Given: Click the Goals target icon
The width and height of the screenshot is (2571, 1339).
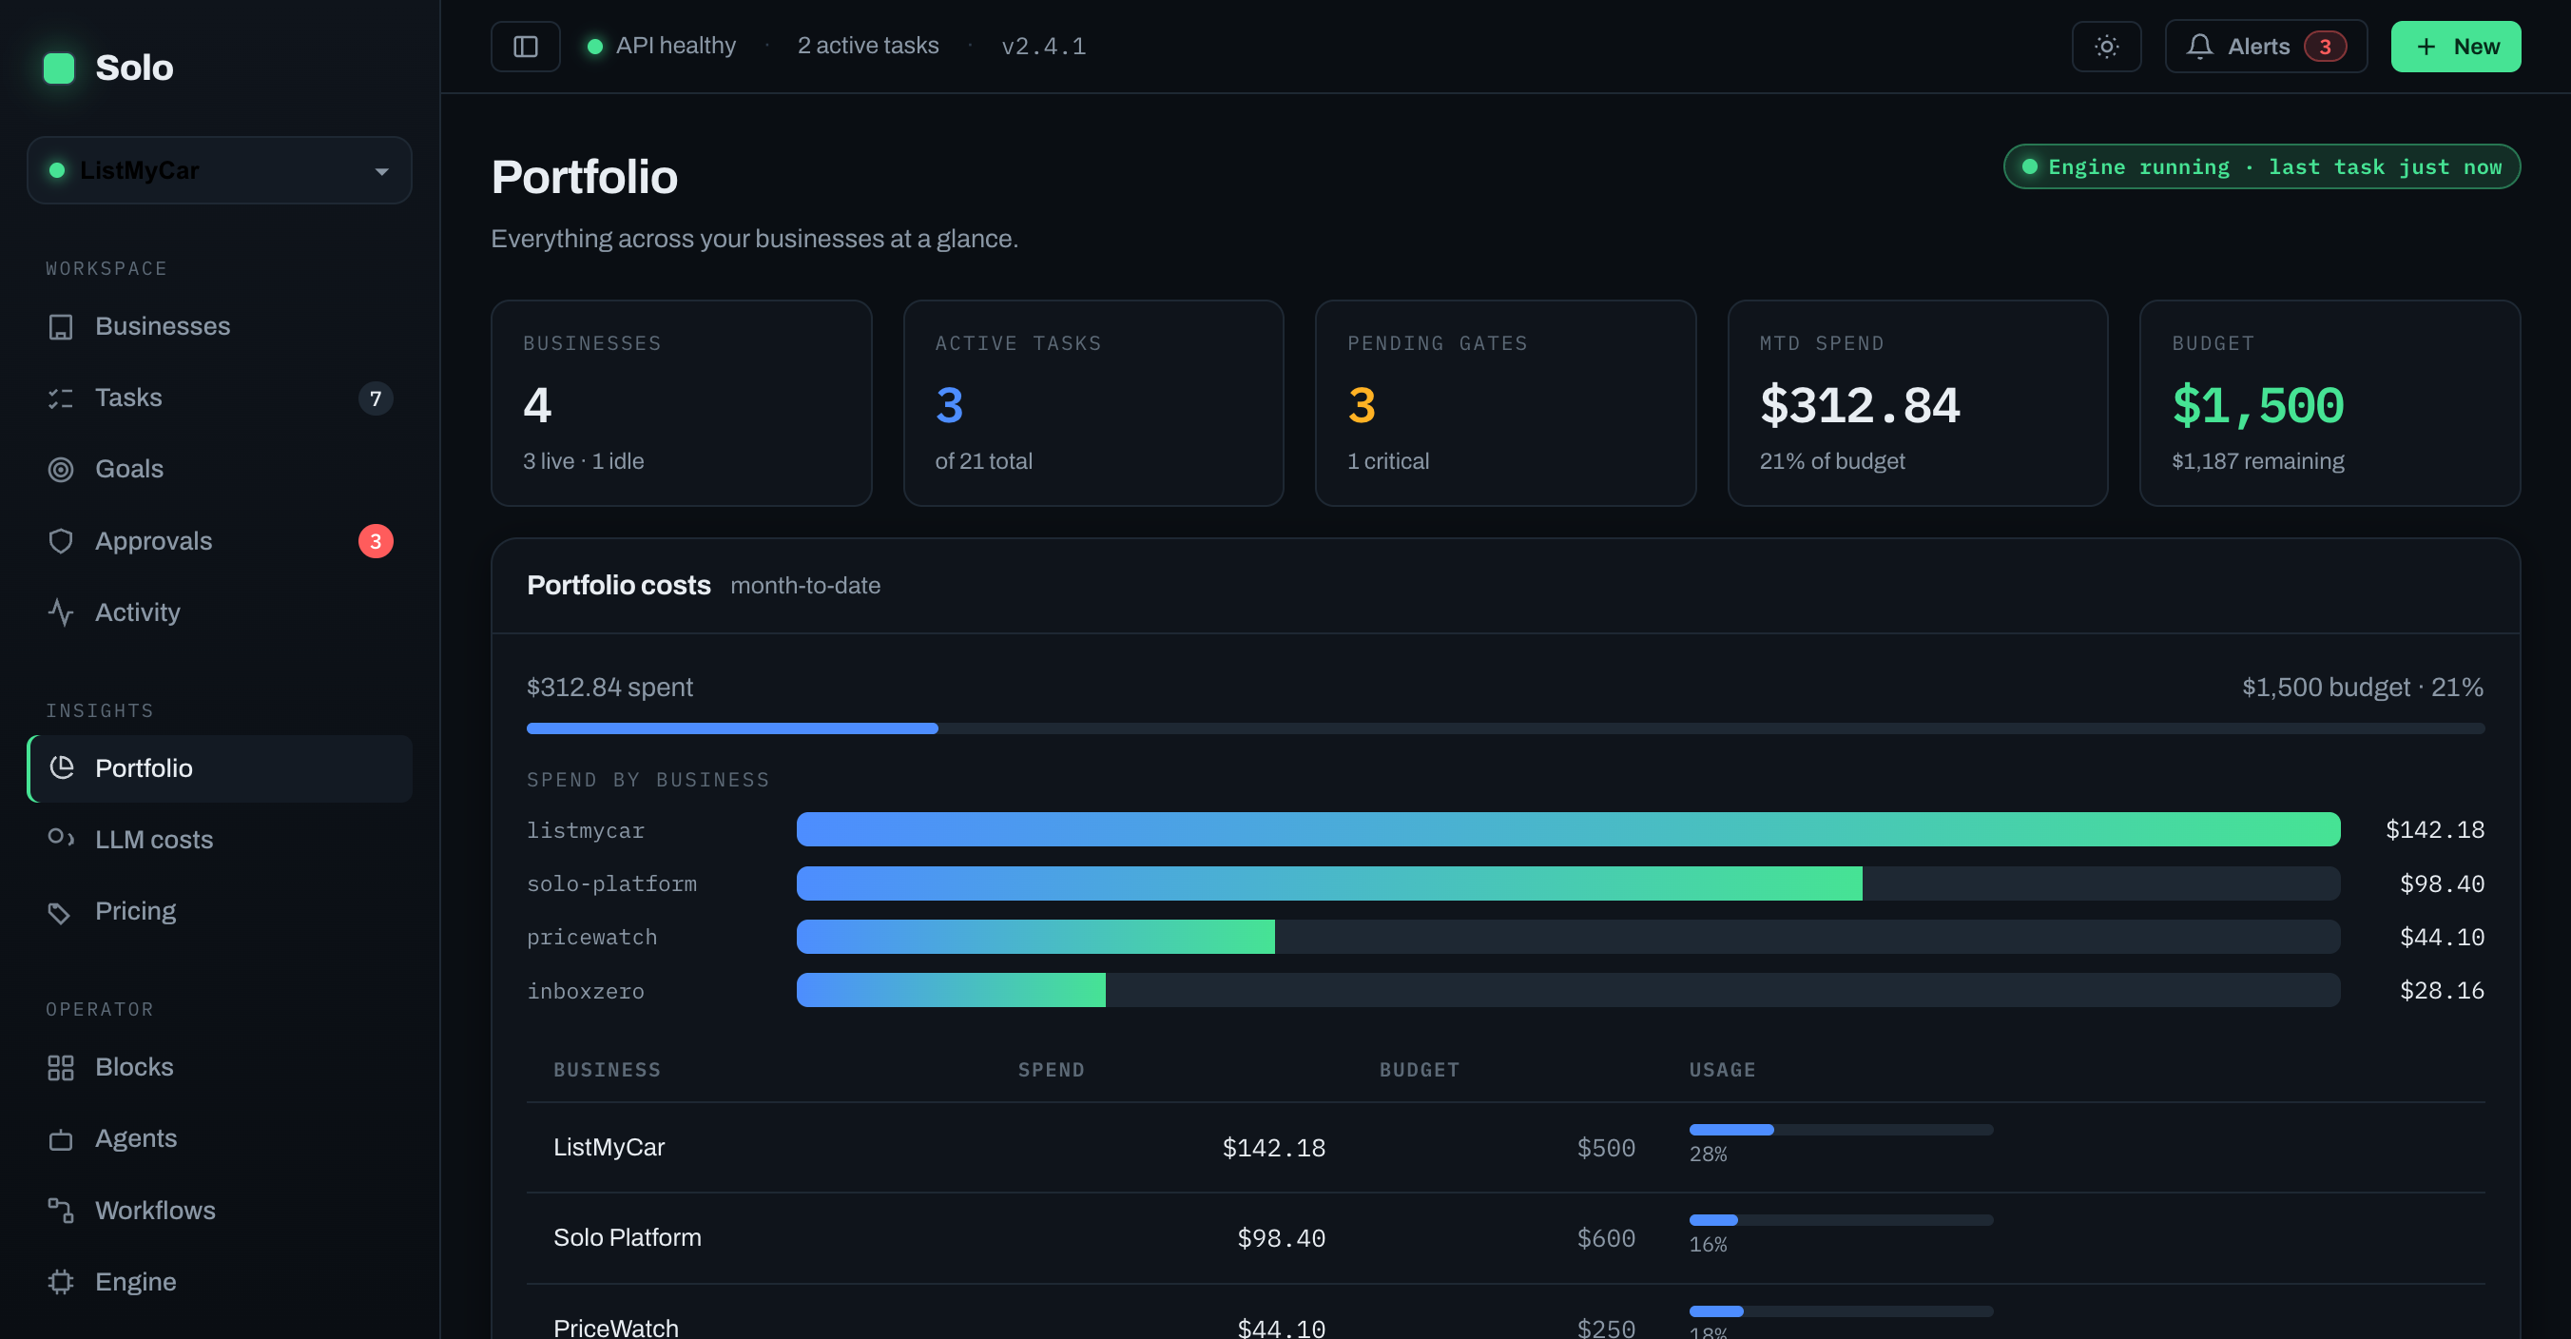Looking at the screenshot, I should (x=61, y=469).
